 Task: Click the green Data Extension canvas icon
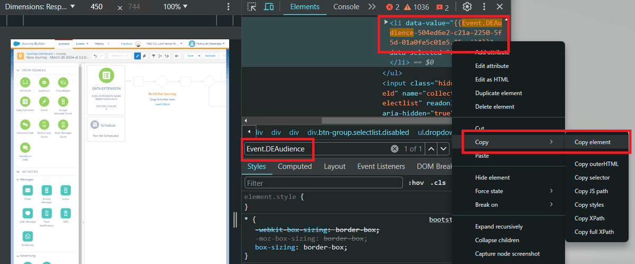click(x=105, y=76)
